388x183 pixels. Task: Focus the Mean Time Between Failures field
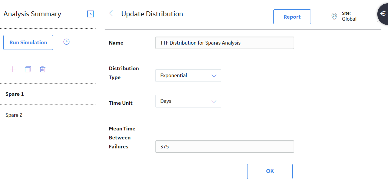(x=225, y=146)
